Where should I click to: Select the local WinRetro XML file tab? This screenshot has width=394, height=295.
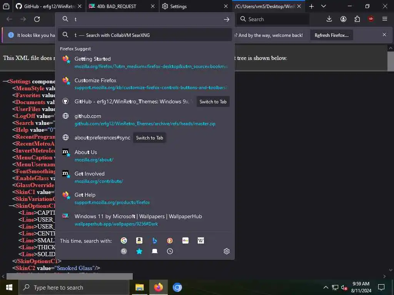pos(268,6)
